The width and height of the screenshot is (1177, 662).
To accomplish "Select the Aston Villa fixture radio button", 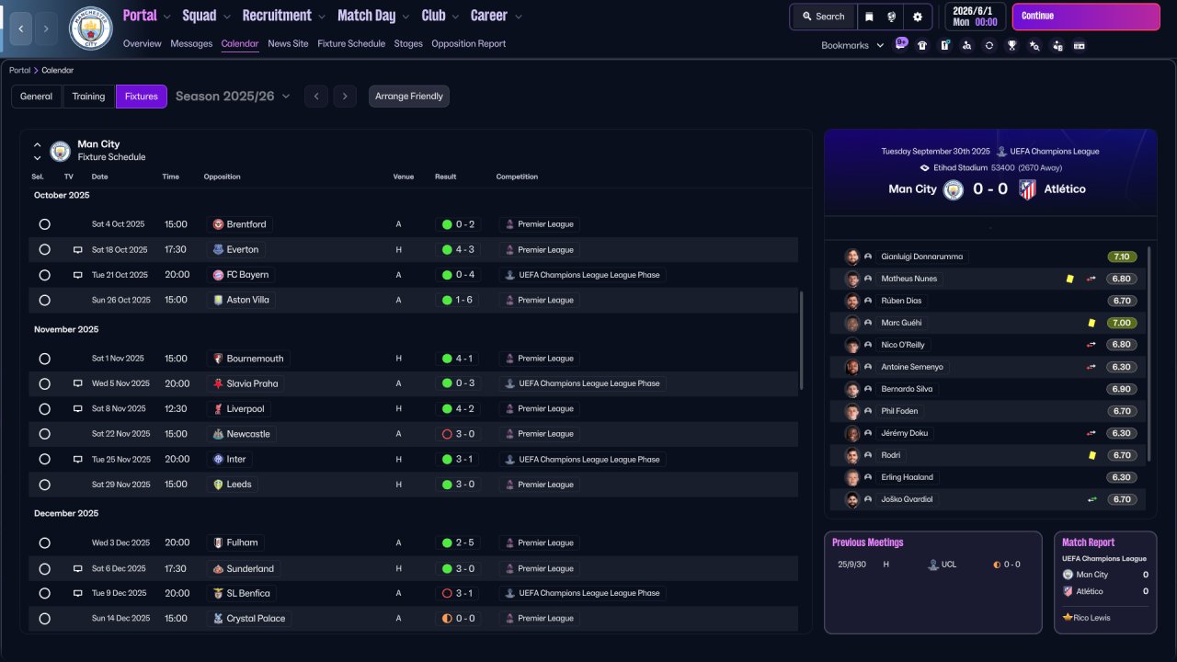I will click(44, 300).
